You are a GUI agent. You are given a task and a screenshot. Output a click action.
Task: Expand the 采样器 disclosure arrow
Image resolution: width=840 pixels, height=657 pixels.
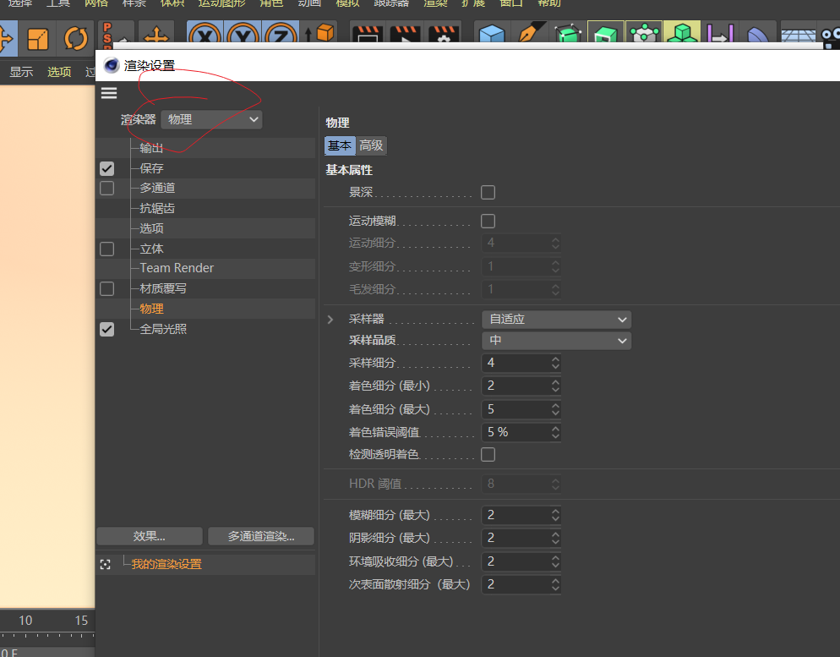(331, 320)
